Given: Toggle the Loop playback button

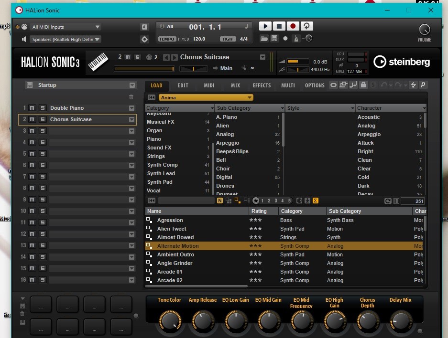Looking at the screenshot, I should [x=306, y=26].
